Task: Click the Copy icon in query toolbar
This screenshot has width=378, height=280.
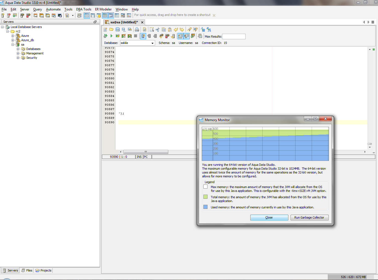Action: pos(164,29)
